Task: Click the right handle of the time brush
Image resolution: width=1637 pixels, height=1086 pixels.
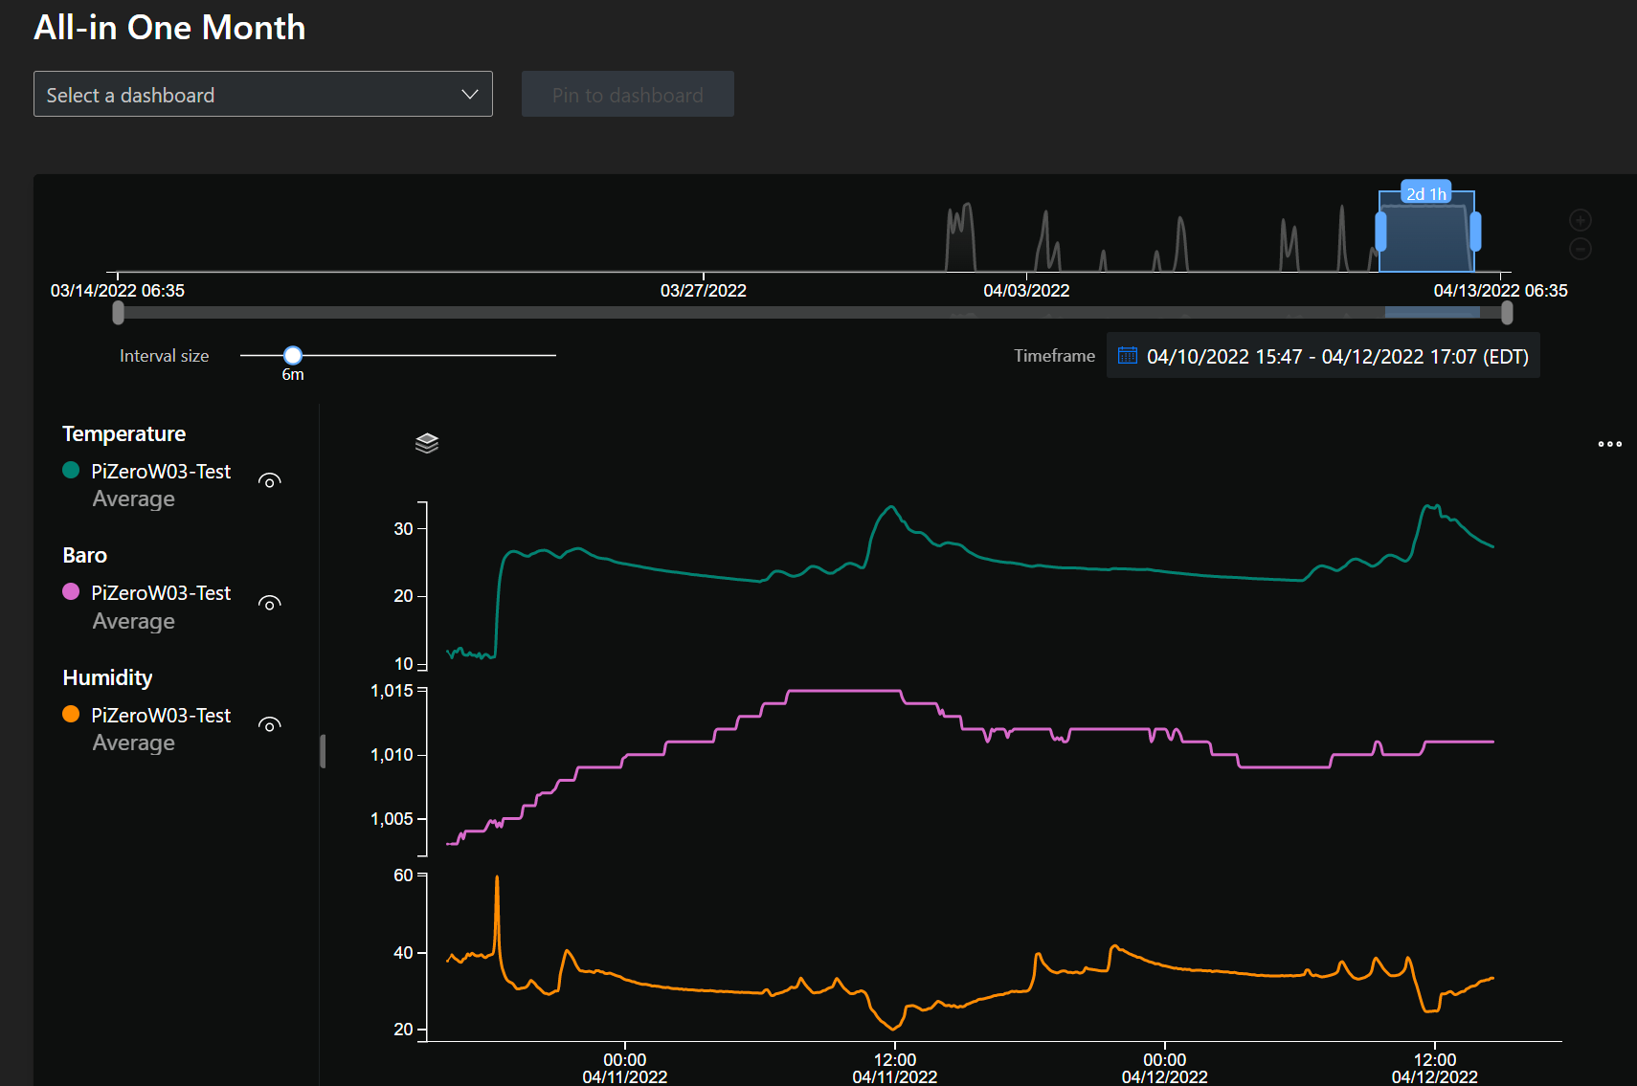Action: tap(1475, 232)
